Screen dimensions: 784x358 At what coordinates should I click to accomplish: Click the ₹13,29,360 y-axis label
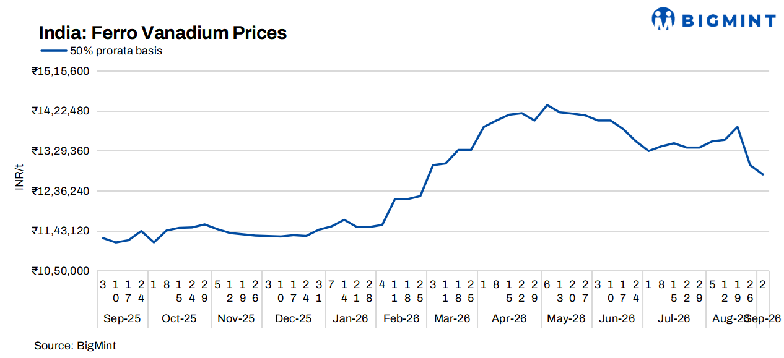(61, 151)
